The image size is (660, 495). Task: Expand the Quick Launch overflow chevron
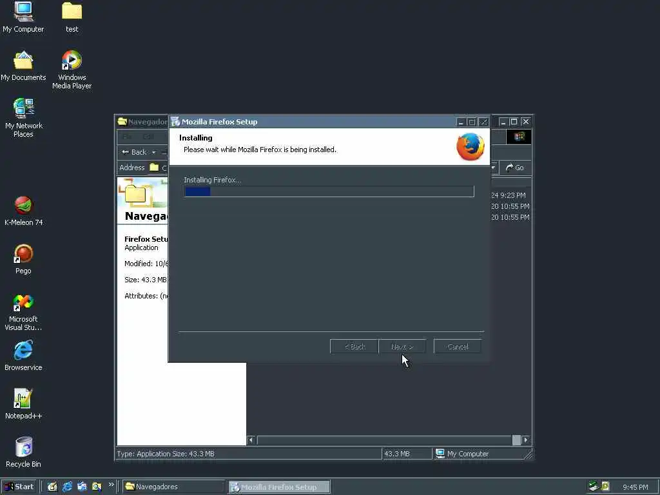[x=111, y=485]
